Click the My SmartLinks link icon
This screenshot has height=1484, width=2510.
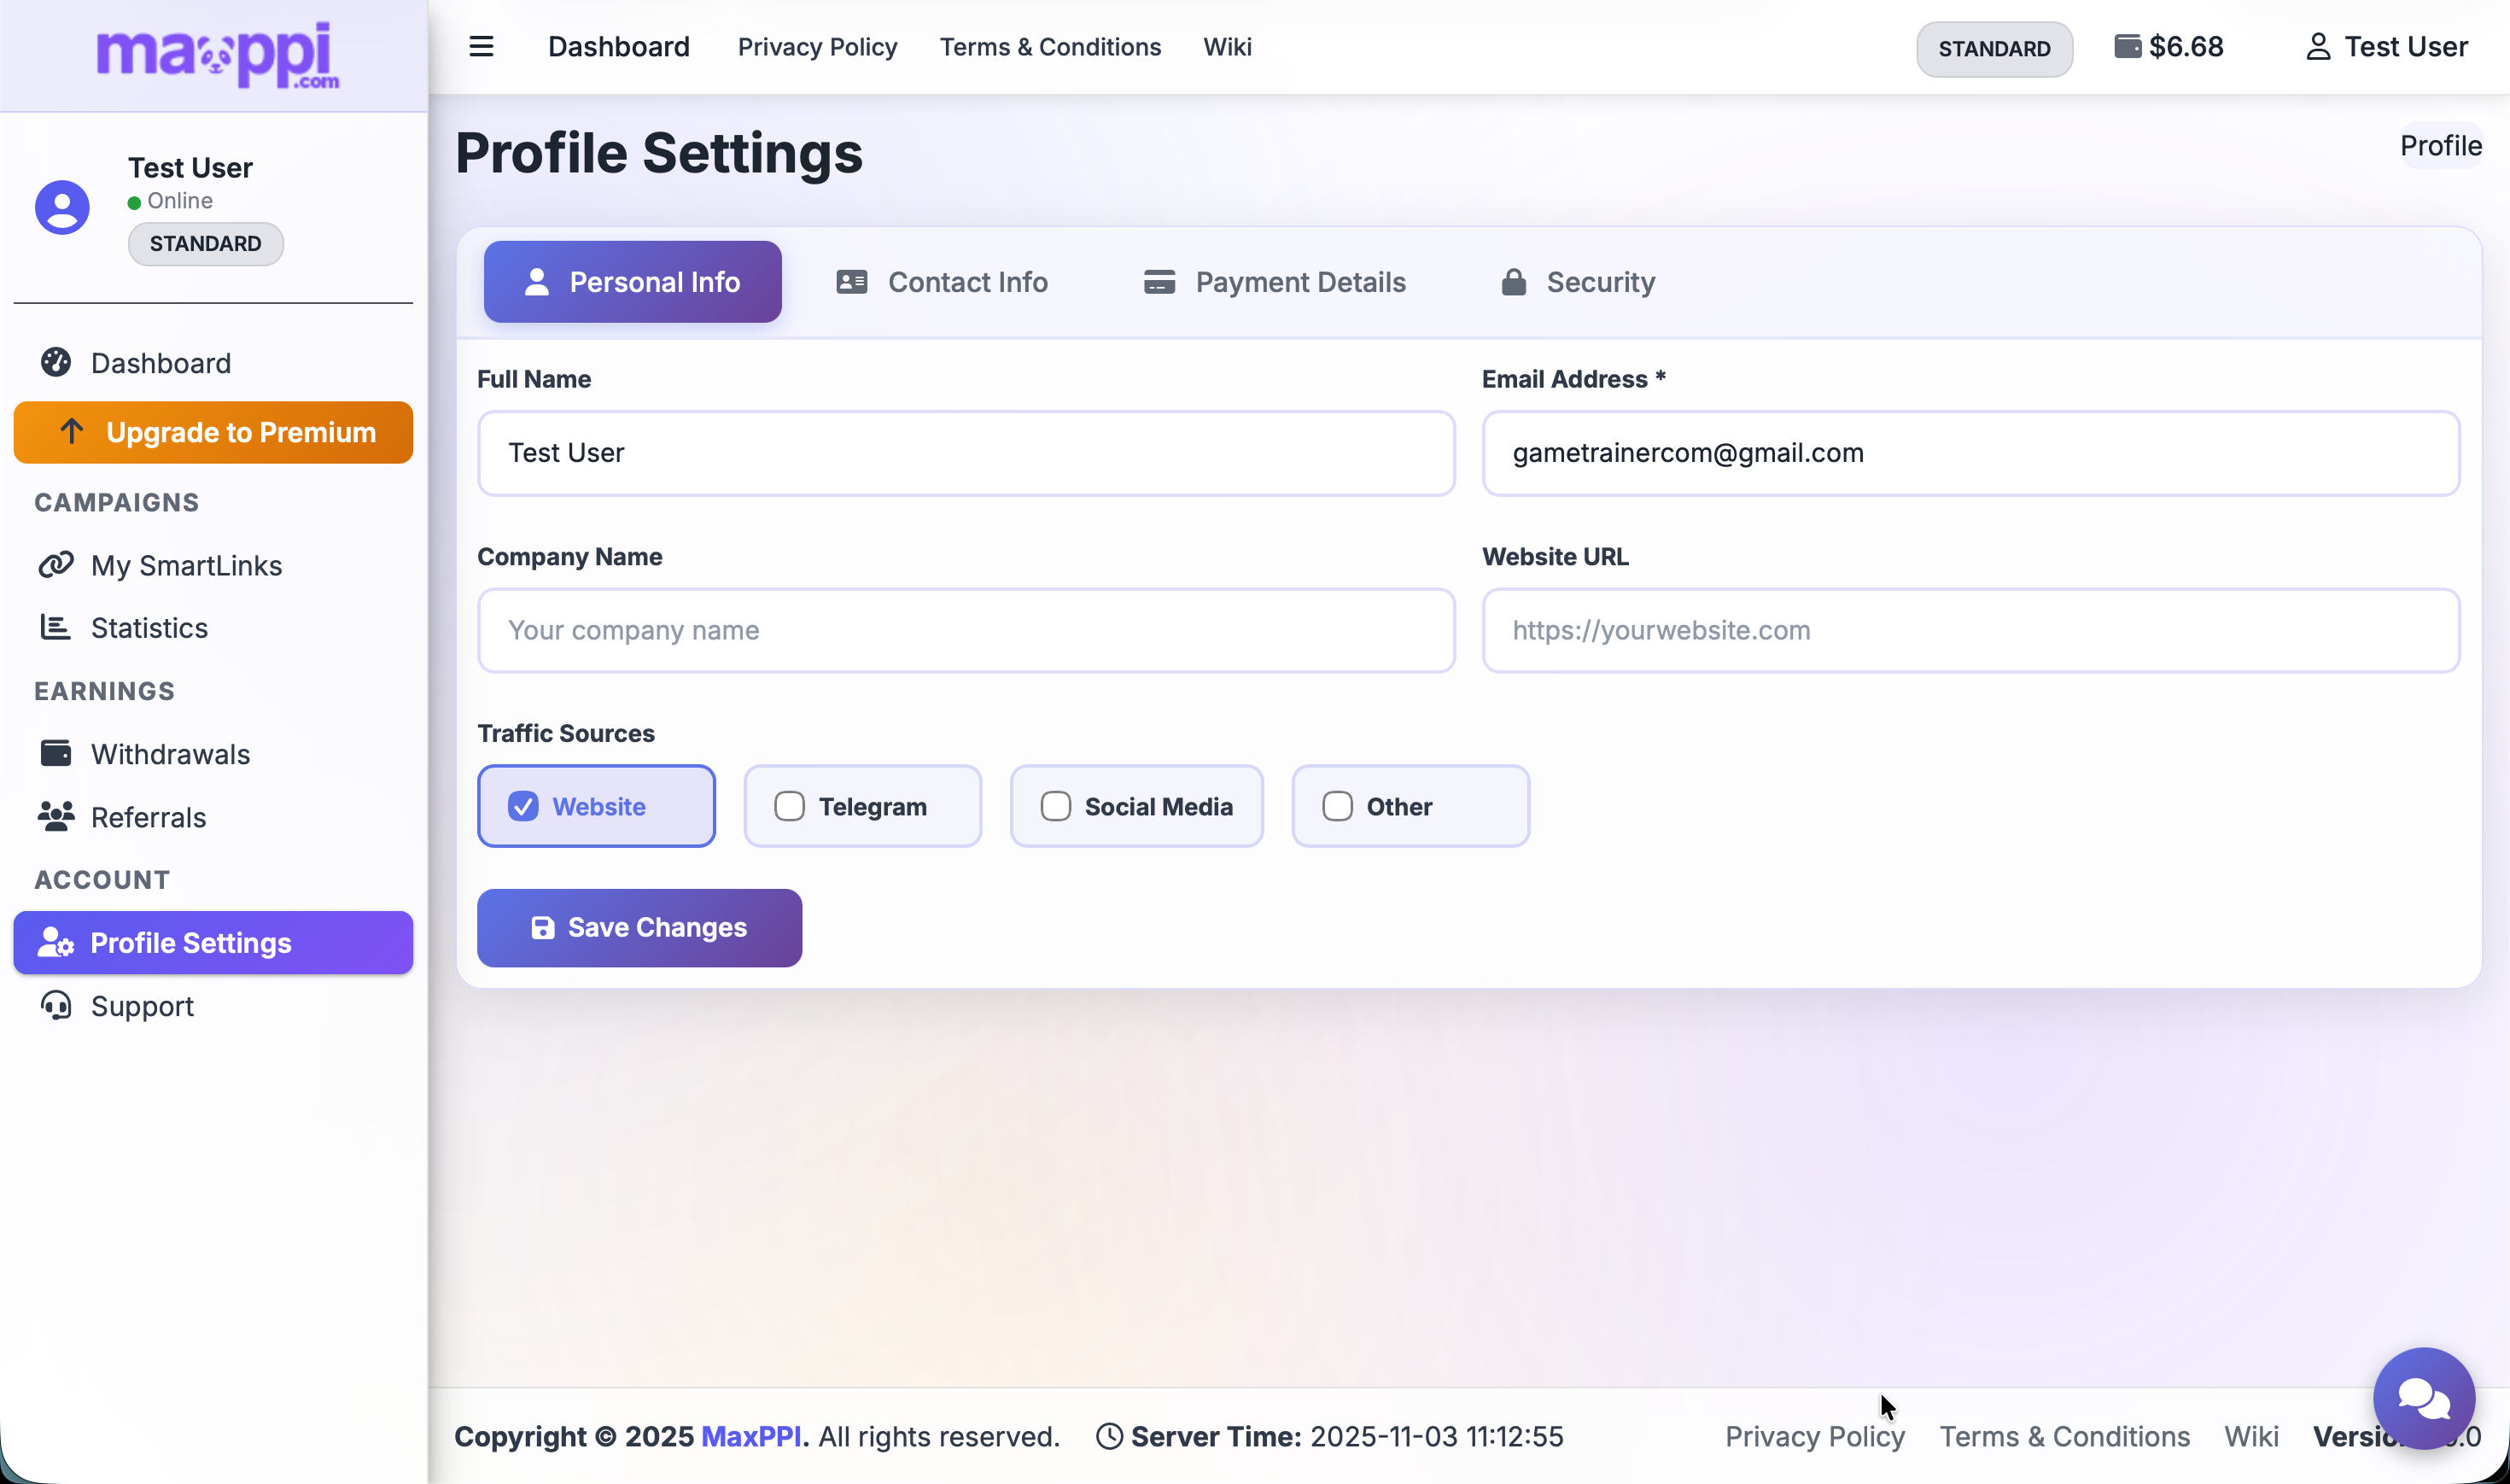tap(56, 565)
